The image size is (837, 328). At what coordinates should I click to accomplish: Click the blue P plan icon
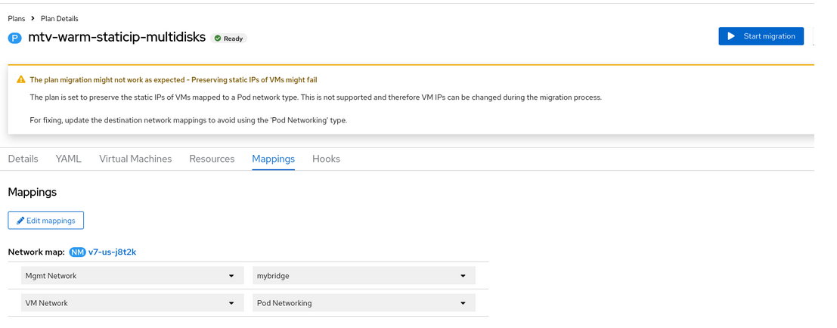coord(14,38)
